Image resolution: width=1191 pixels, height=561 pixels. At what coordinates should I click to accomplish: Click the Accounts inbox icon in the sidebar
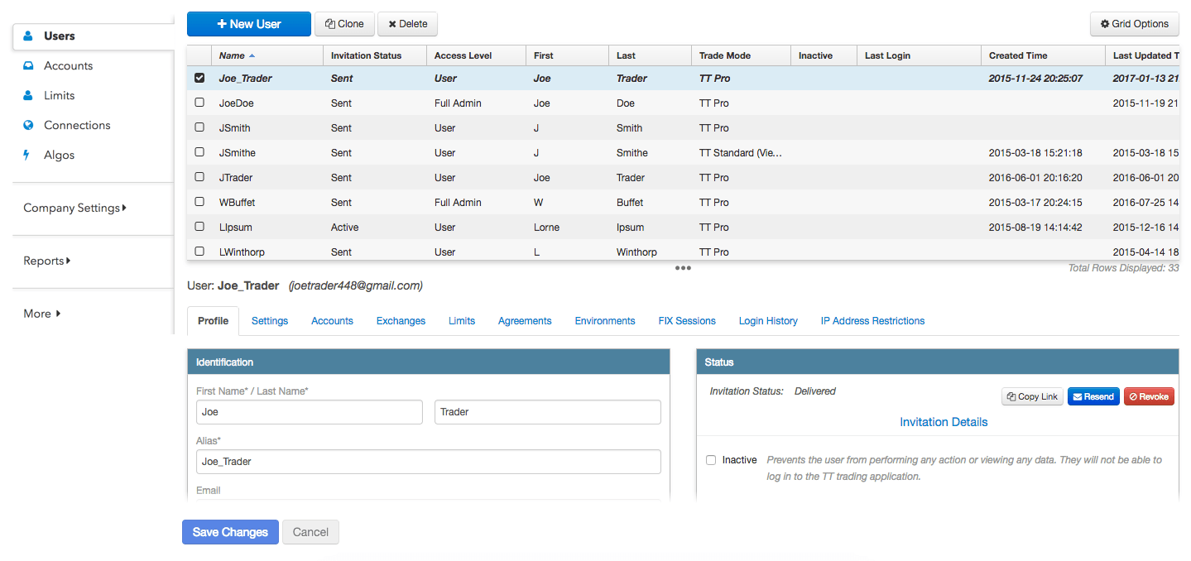click(28, 66)
